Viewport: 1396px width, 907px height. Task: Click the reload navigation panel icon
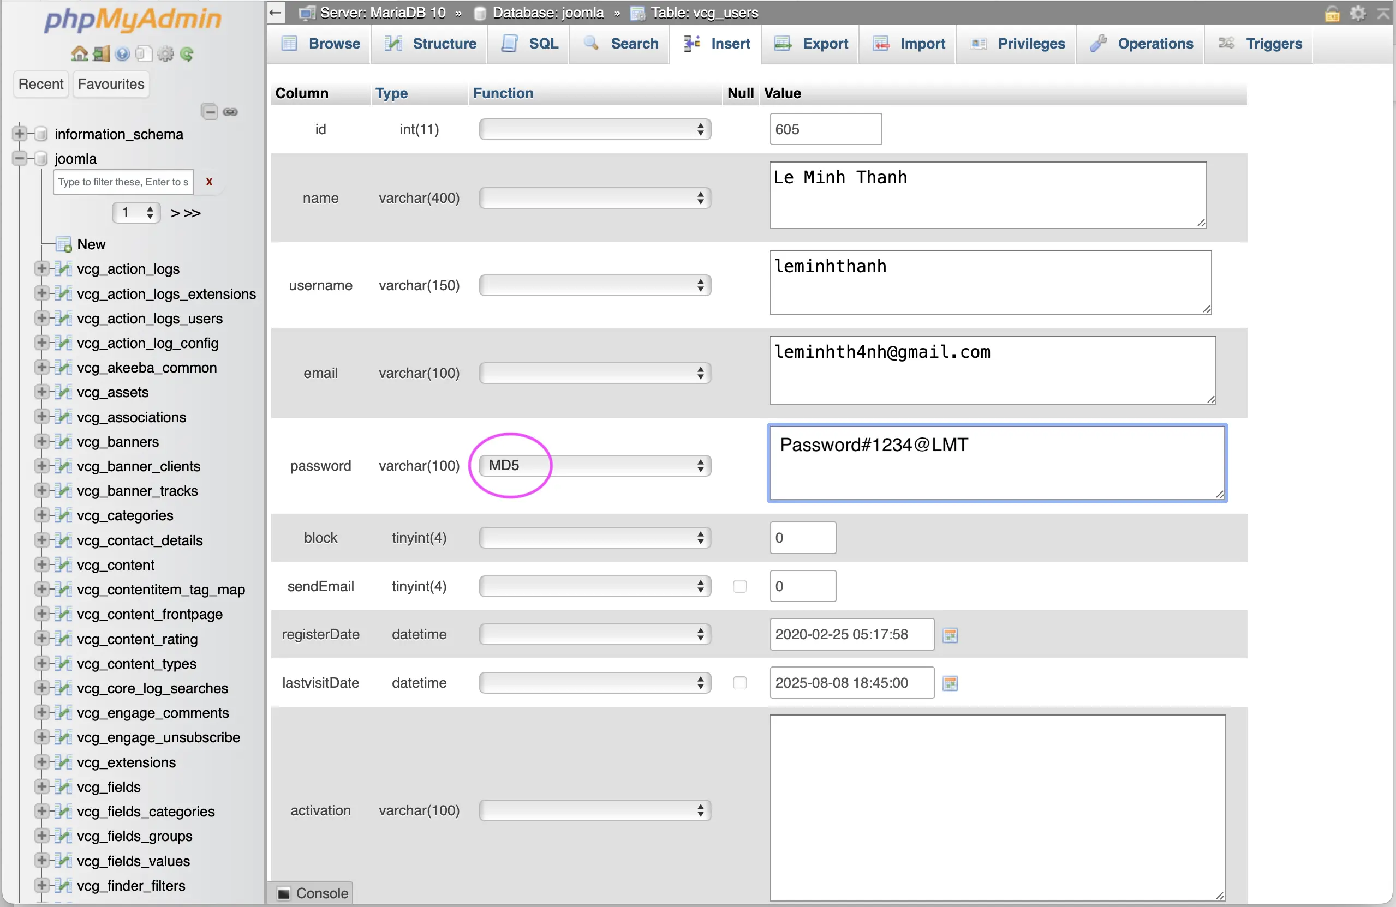[x=187, y=55]
